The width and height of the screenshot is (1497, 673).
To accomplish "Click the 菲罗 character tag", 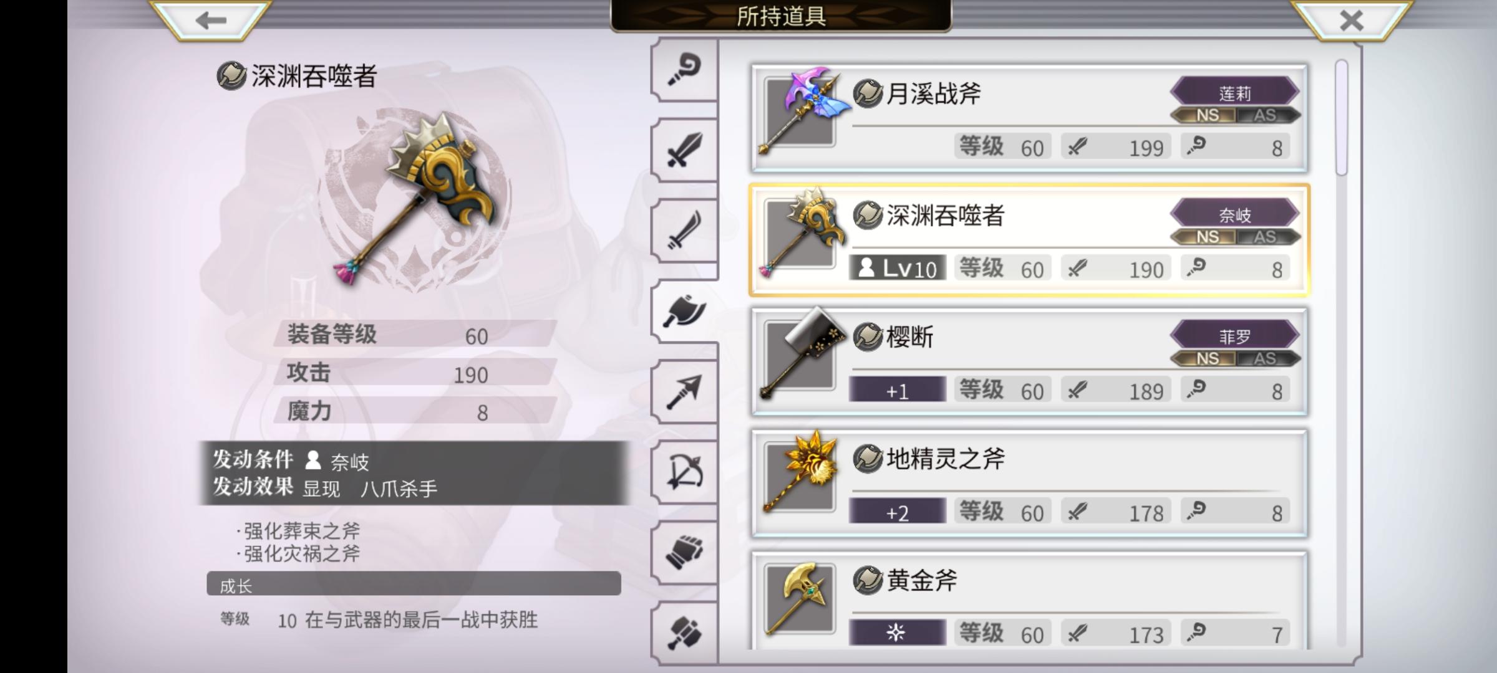I will [x=1235, y=336].
